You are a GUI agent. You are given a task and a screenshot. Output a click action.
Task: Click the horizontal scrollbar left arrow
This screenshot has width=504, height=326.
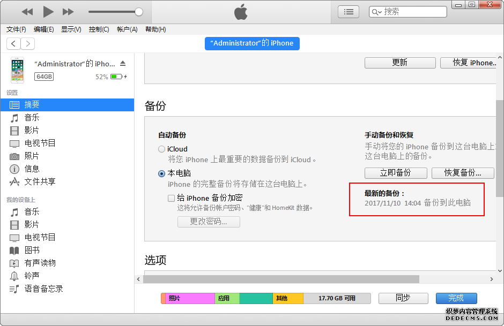[x=138, y=279]
